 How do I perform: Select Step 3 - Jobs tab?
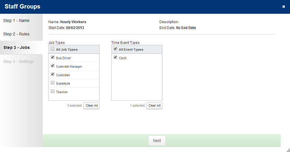[16, 47]
